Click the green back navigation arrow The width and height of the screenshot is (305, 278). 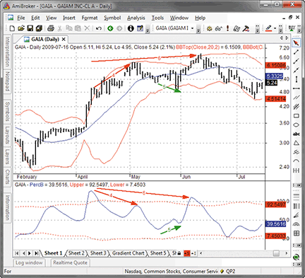pyautogui.click(x=110, y=28)
